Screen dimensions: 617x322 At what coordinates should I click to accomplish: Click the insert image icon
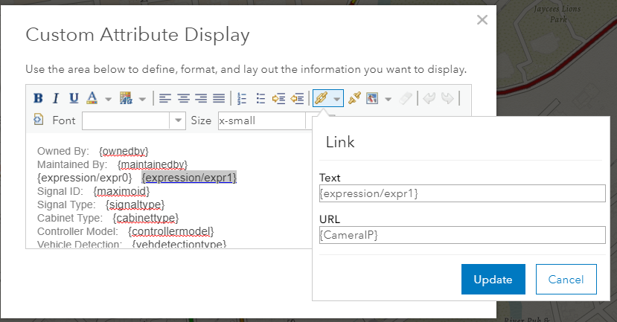click(372, 98)
